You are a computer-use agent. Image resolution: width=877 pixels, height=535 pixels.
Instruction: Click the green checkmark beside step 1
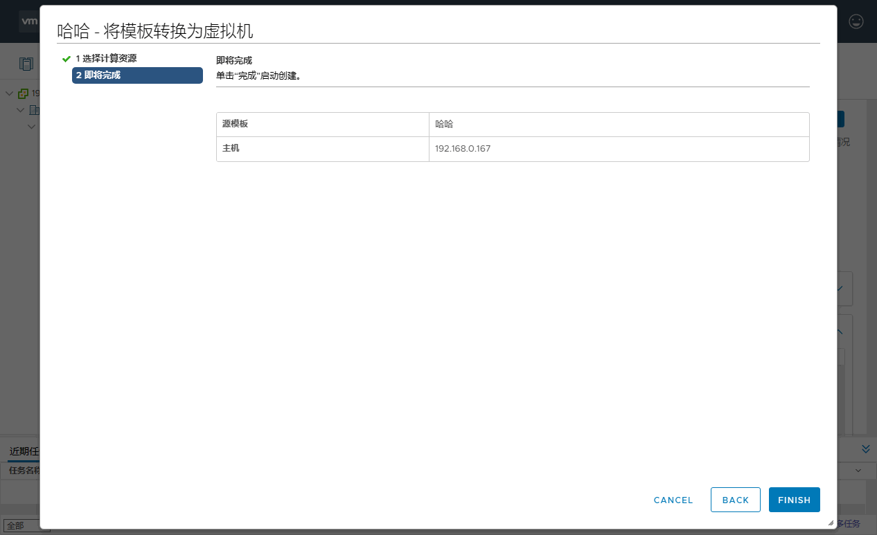(67, 59)
